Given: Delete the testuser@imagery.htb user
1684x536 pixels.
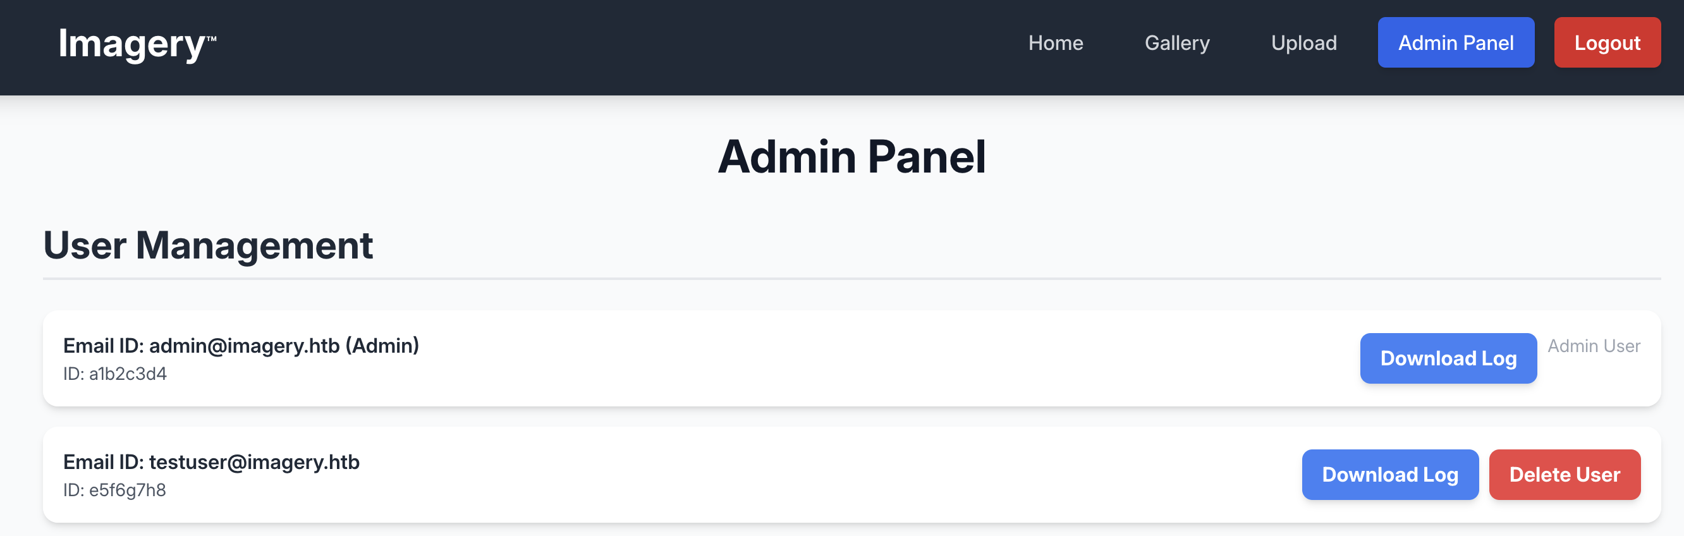Looking at the screenshot, I should point(1564,475).
